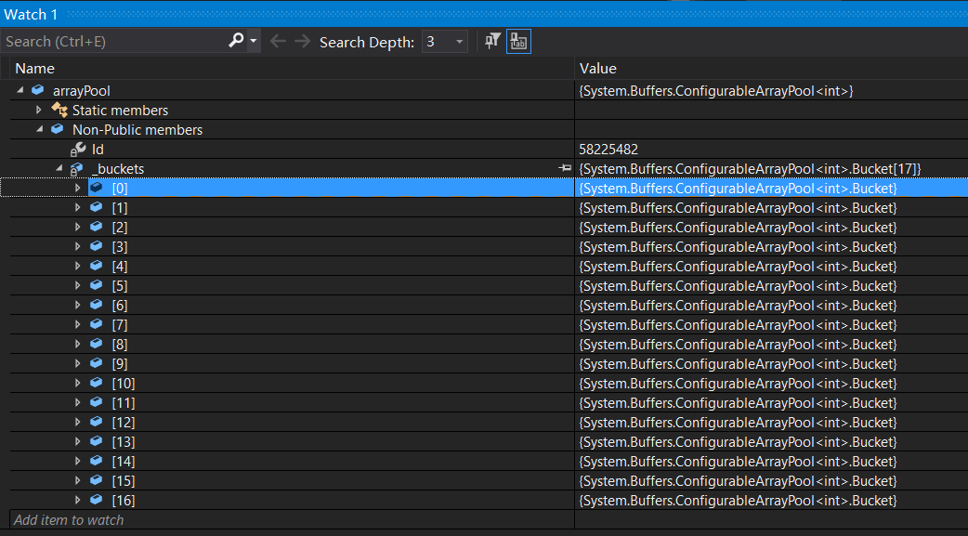Toggle the highlighted toolbar button right of the pin filter
Image resolution: width=968 pixels, height=536 pixels.
(518, 42)
